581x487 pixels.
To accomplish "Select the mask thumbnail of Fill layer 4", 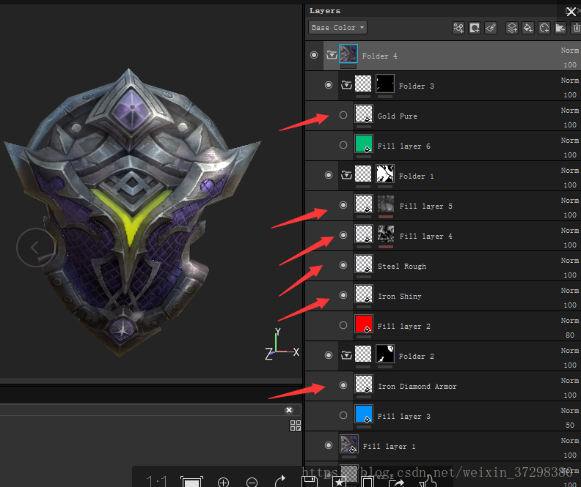I will coord(386,234).
